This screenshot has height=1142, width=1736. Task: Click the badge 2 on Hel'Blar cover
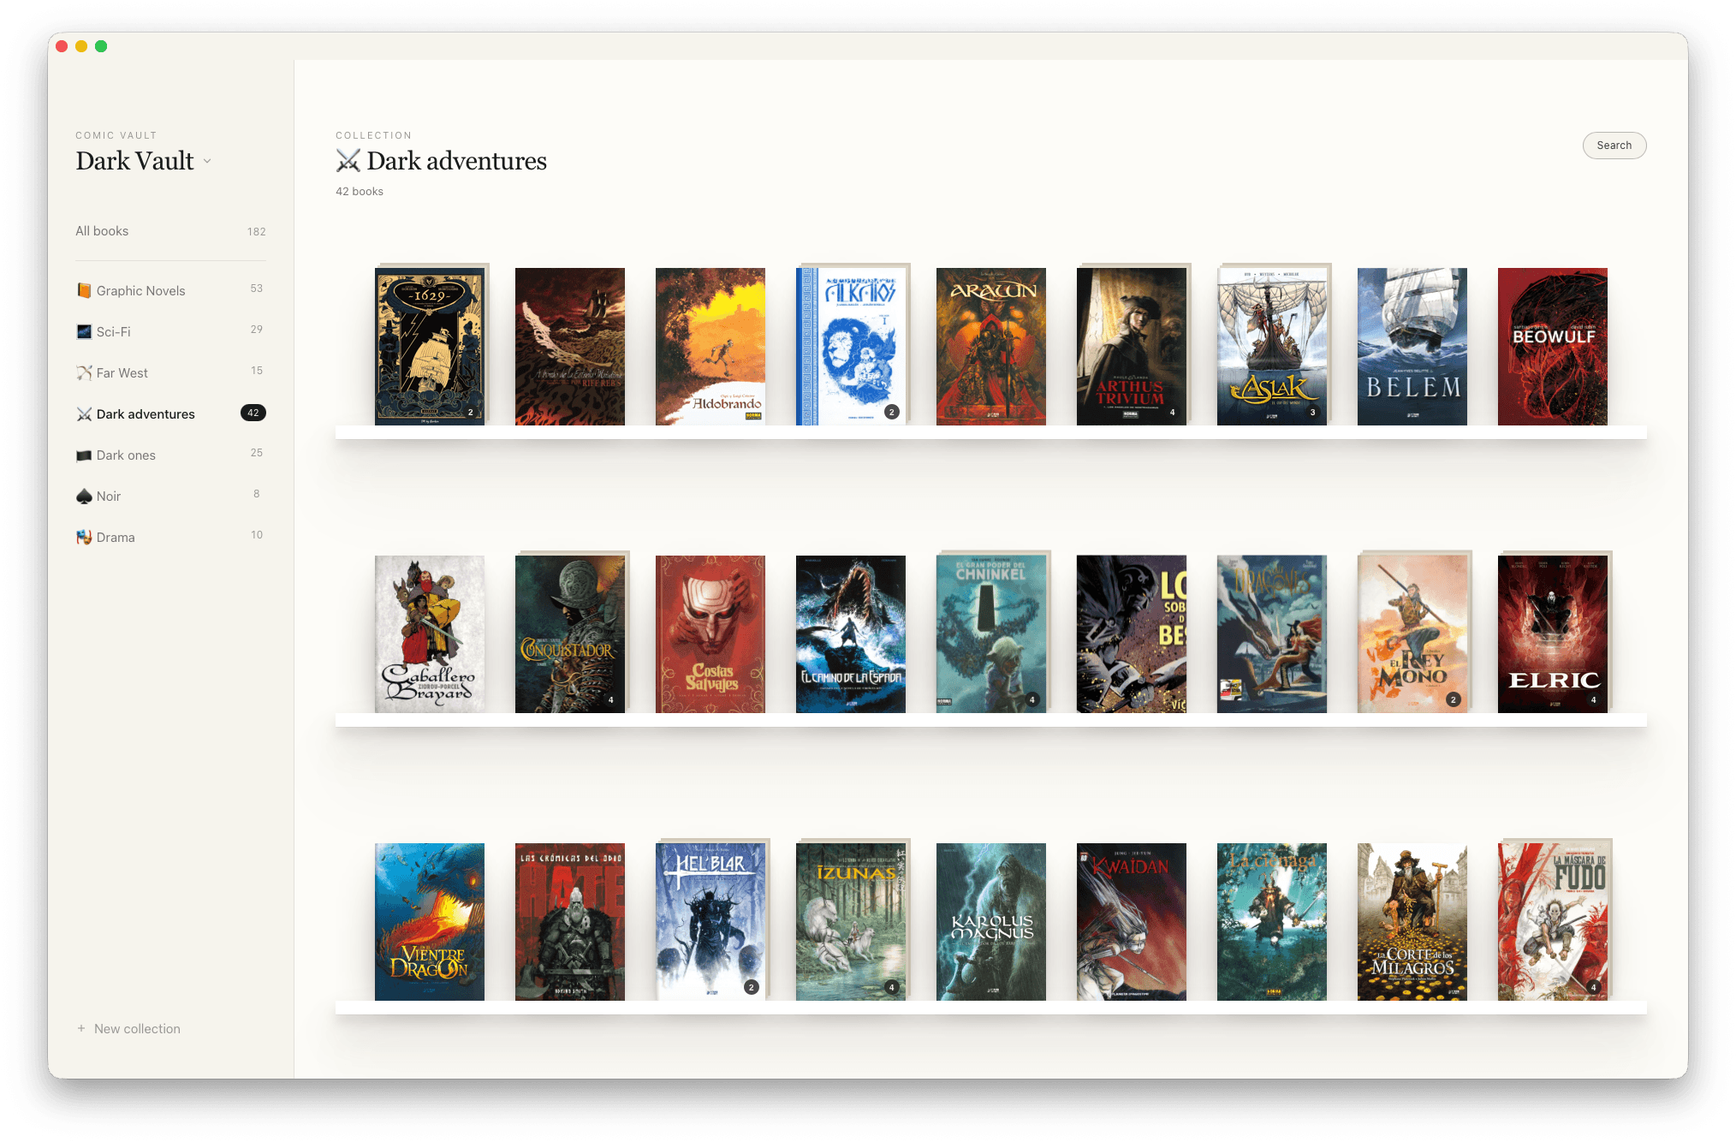(x=751, y=988)
